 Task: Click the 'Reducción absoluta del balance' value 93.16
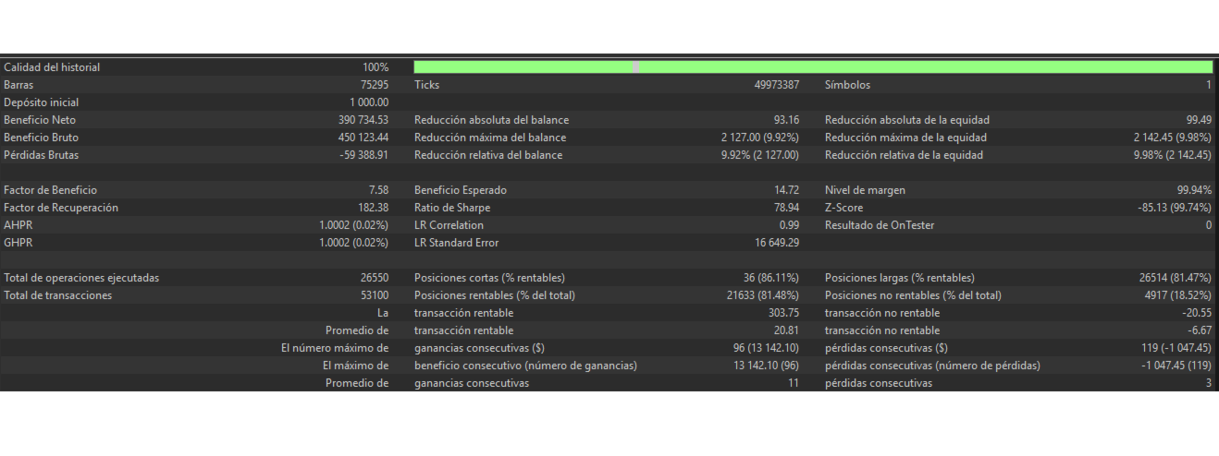pos(786,120)
